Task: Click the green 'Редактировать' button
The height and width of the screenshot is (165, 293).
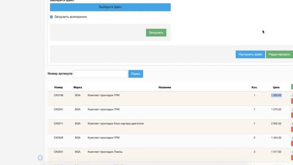Action: tap(279, 54)
